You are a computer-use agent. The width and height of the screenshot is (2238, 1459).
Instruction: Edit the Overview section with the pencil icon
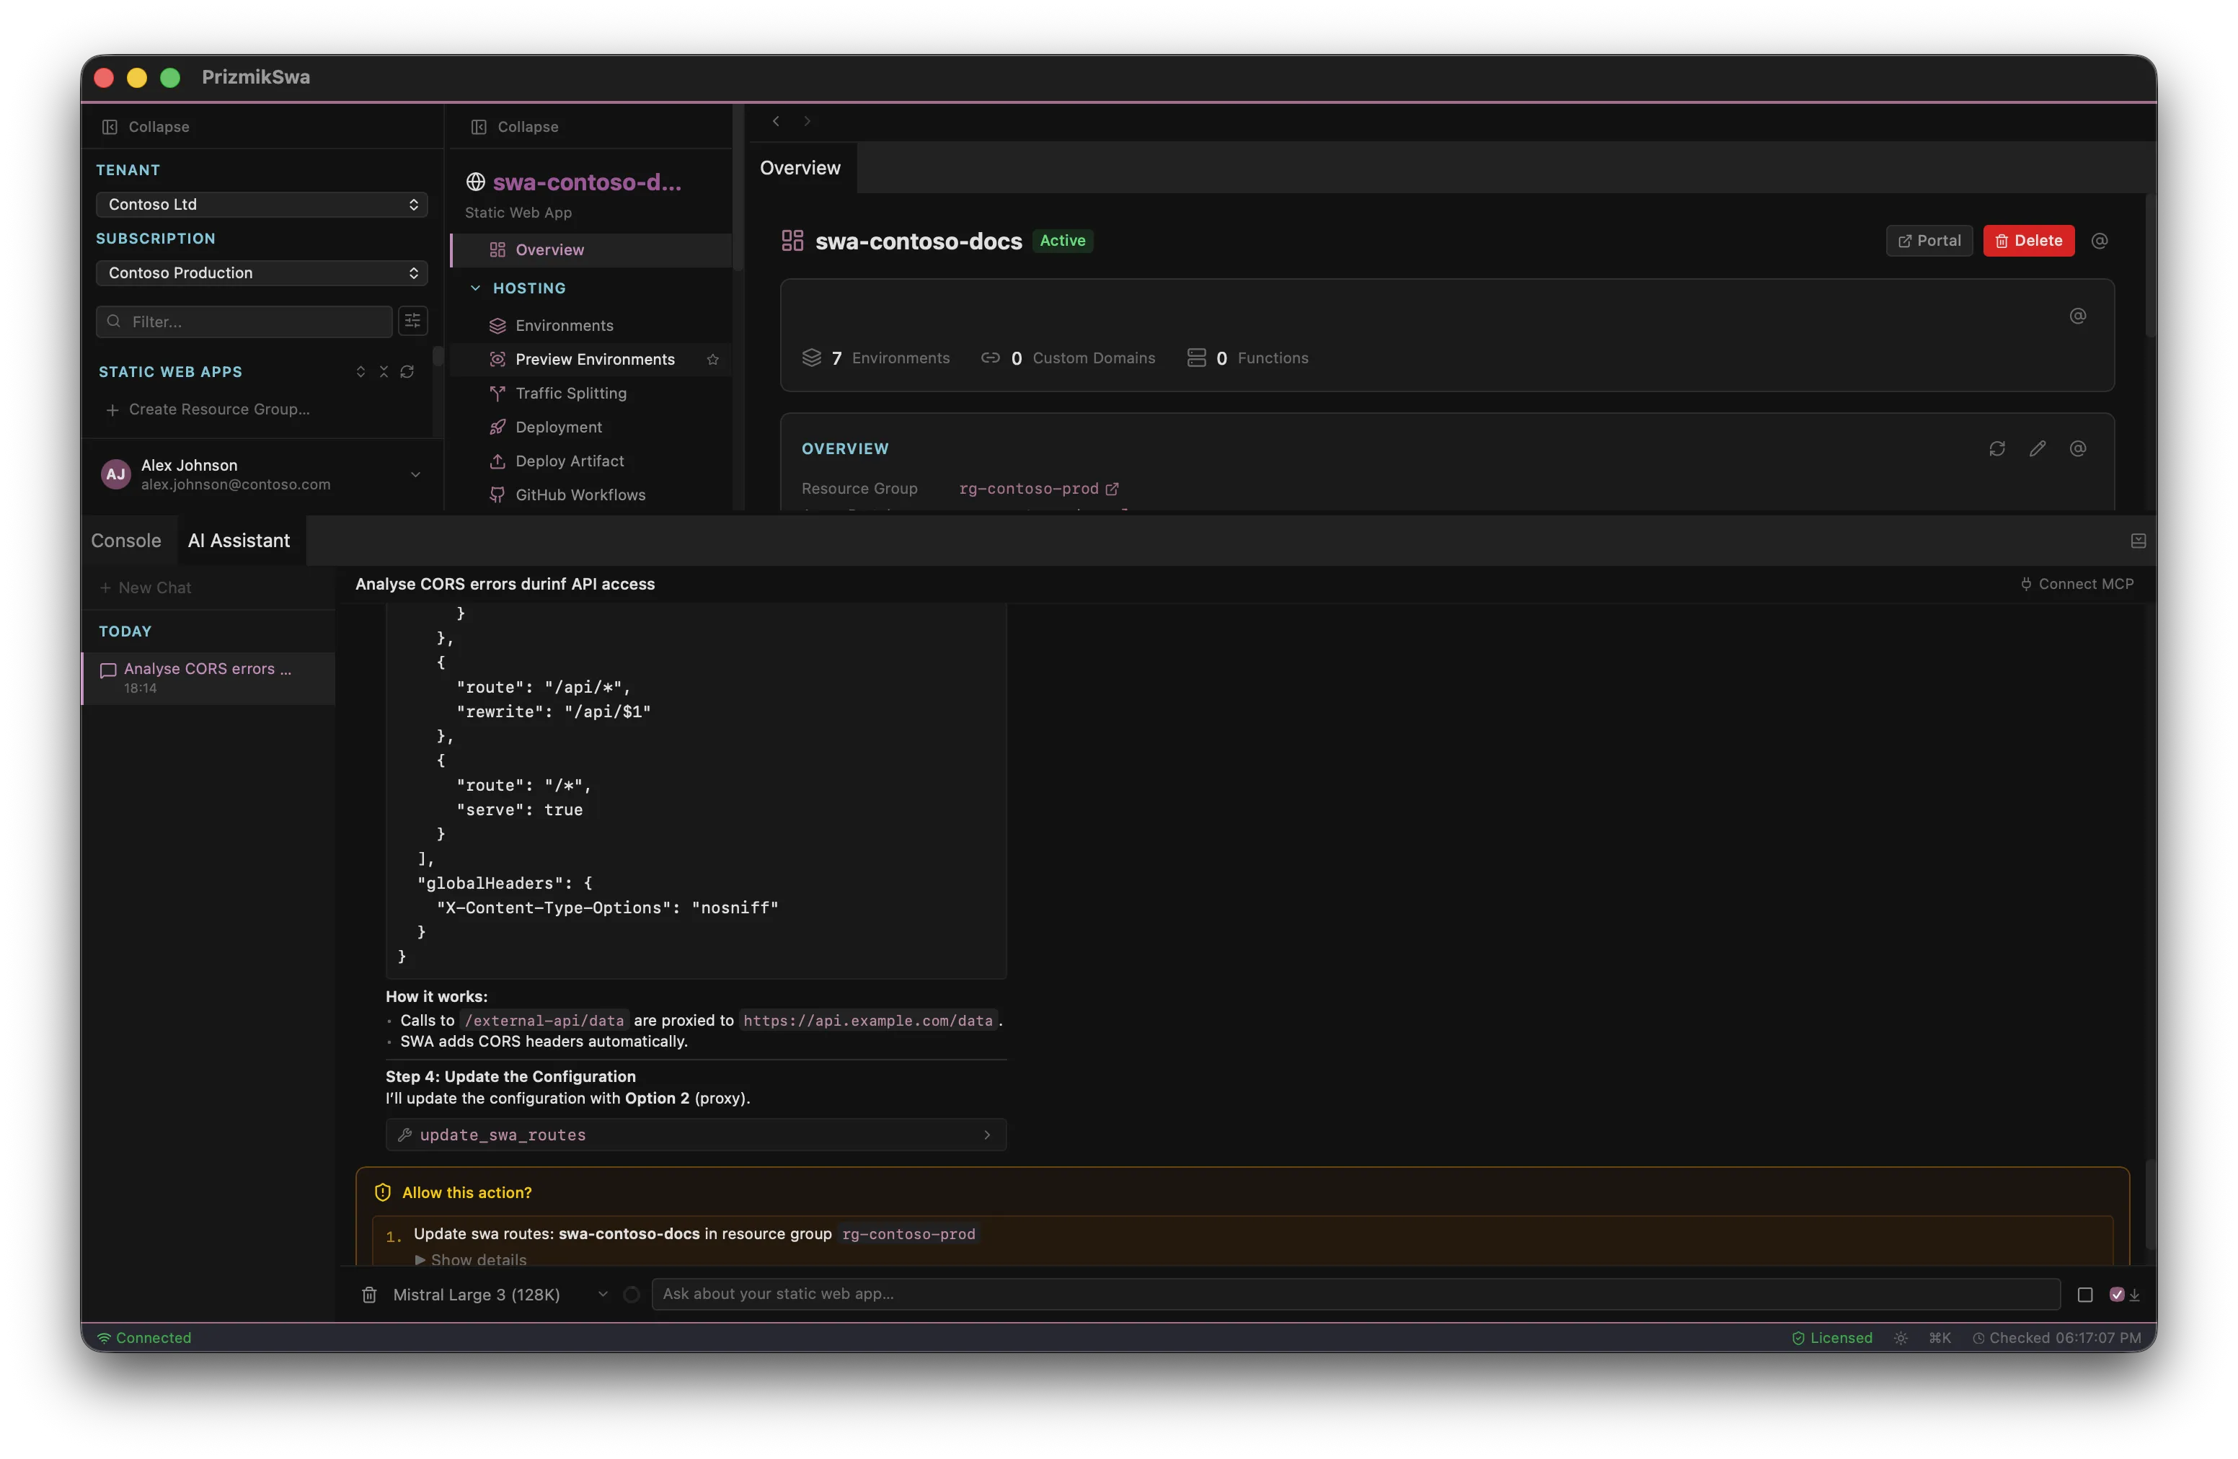(2038, 448)
